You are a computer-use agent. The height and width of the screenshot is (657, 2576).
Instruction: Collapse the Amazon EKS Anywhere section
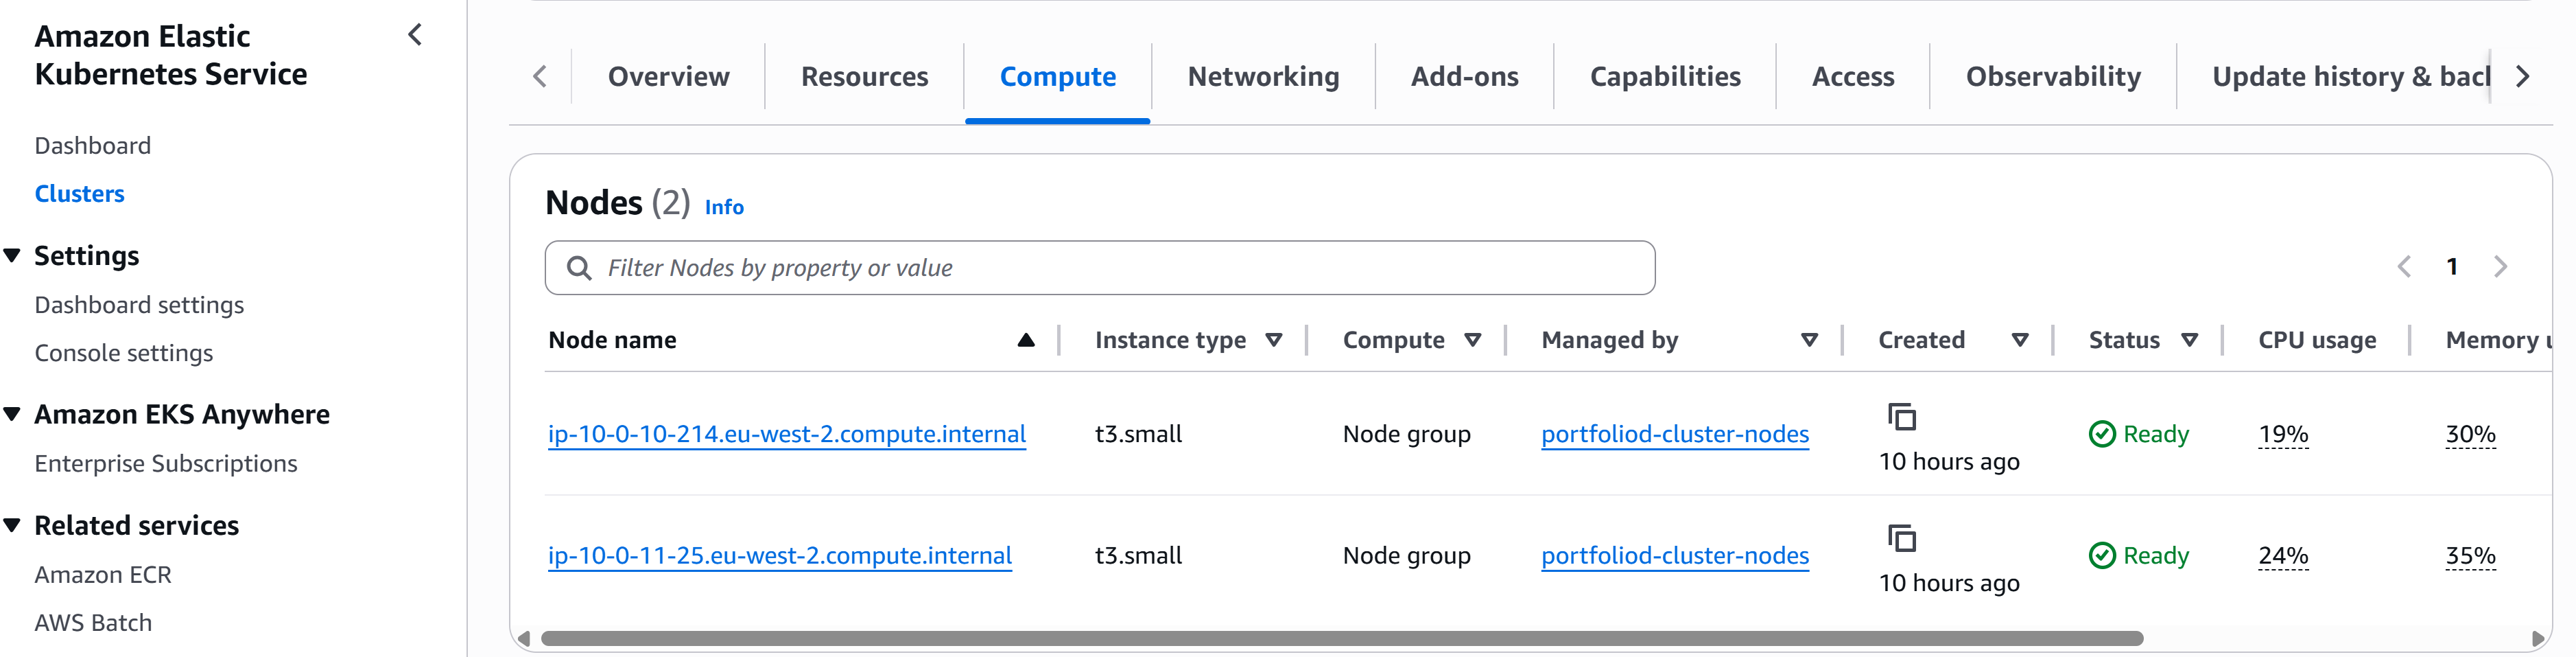click(12, 414)
